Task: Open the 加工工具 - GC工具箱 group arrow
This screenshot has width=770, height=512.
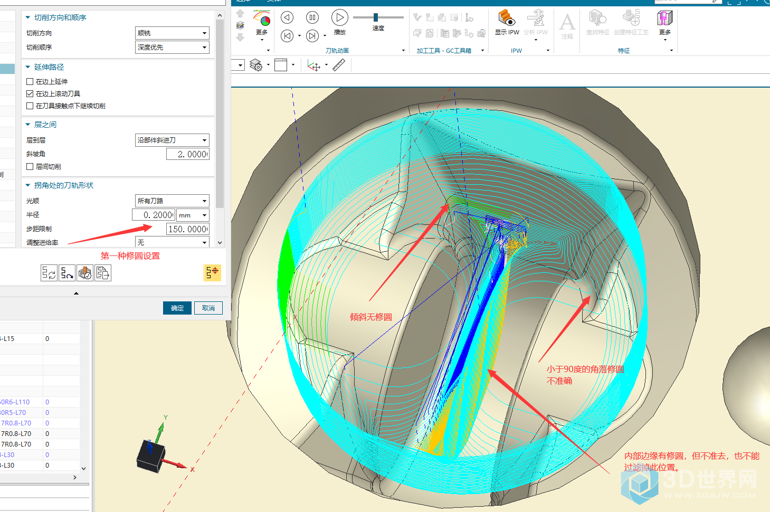Action: pyautogui.click(x=482, y=51)
